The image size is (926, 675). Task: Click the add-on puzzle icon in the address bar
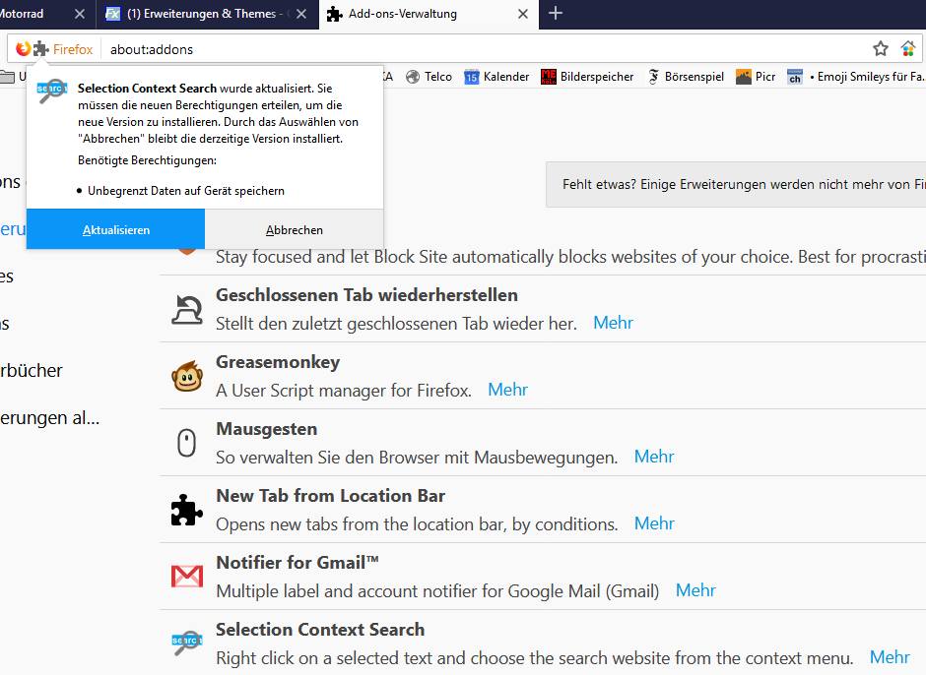click(40, 48)
